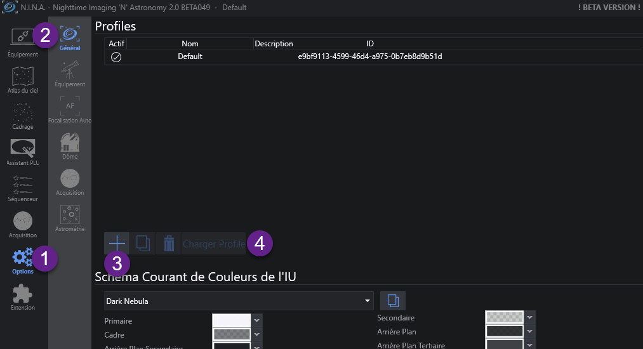Open the Focalisation Auto options tab

(x=70, y=110)
